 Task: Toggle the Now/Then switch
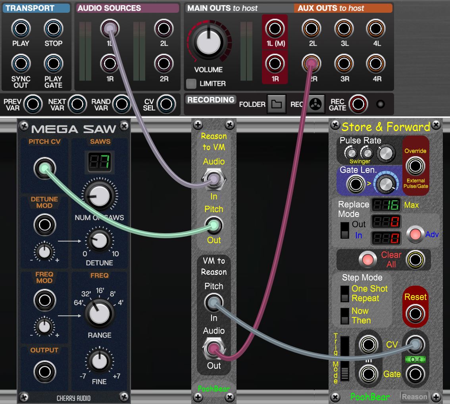click(x=345, y=316)
